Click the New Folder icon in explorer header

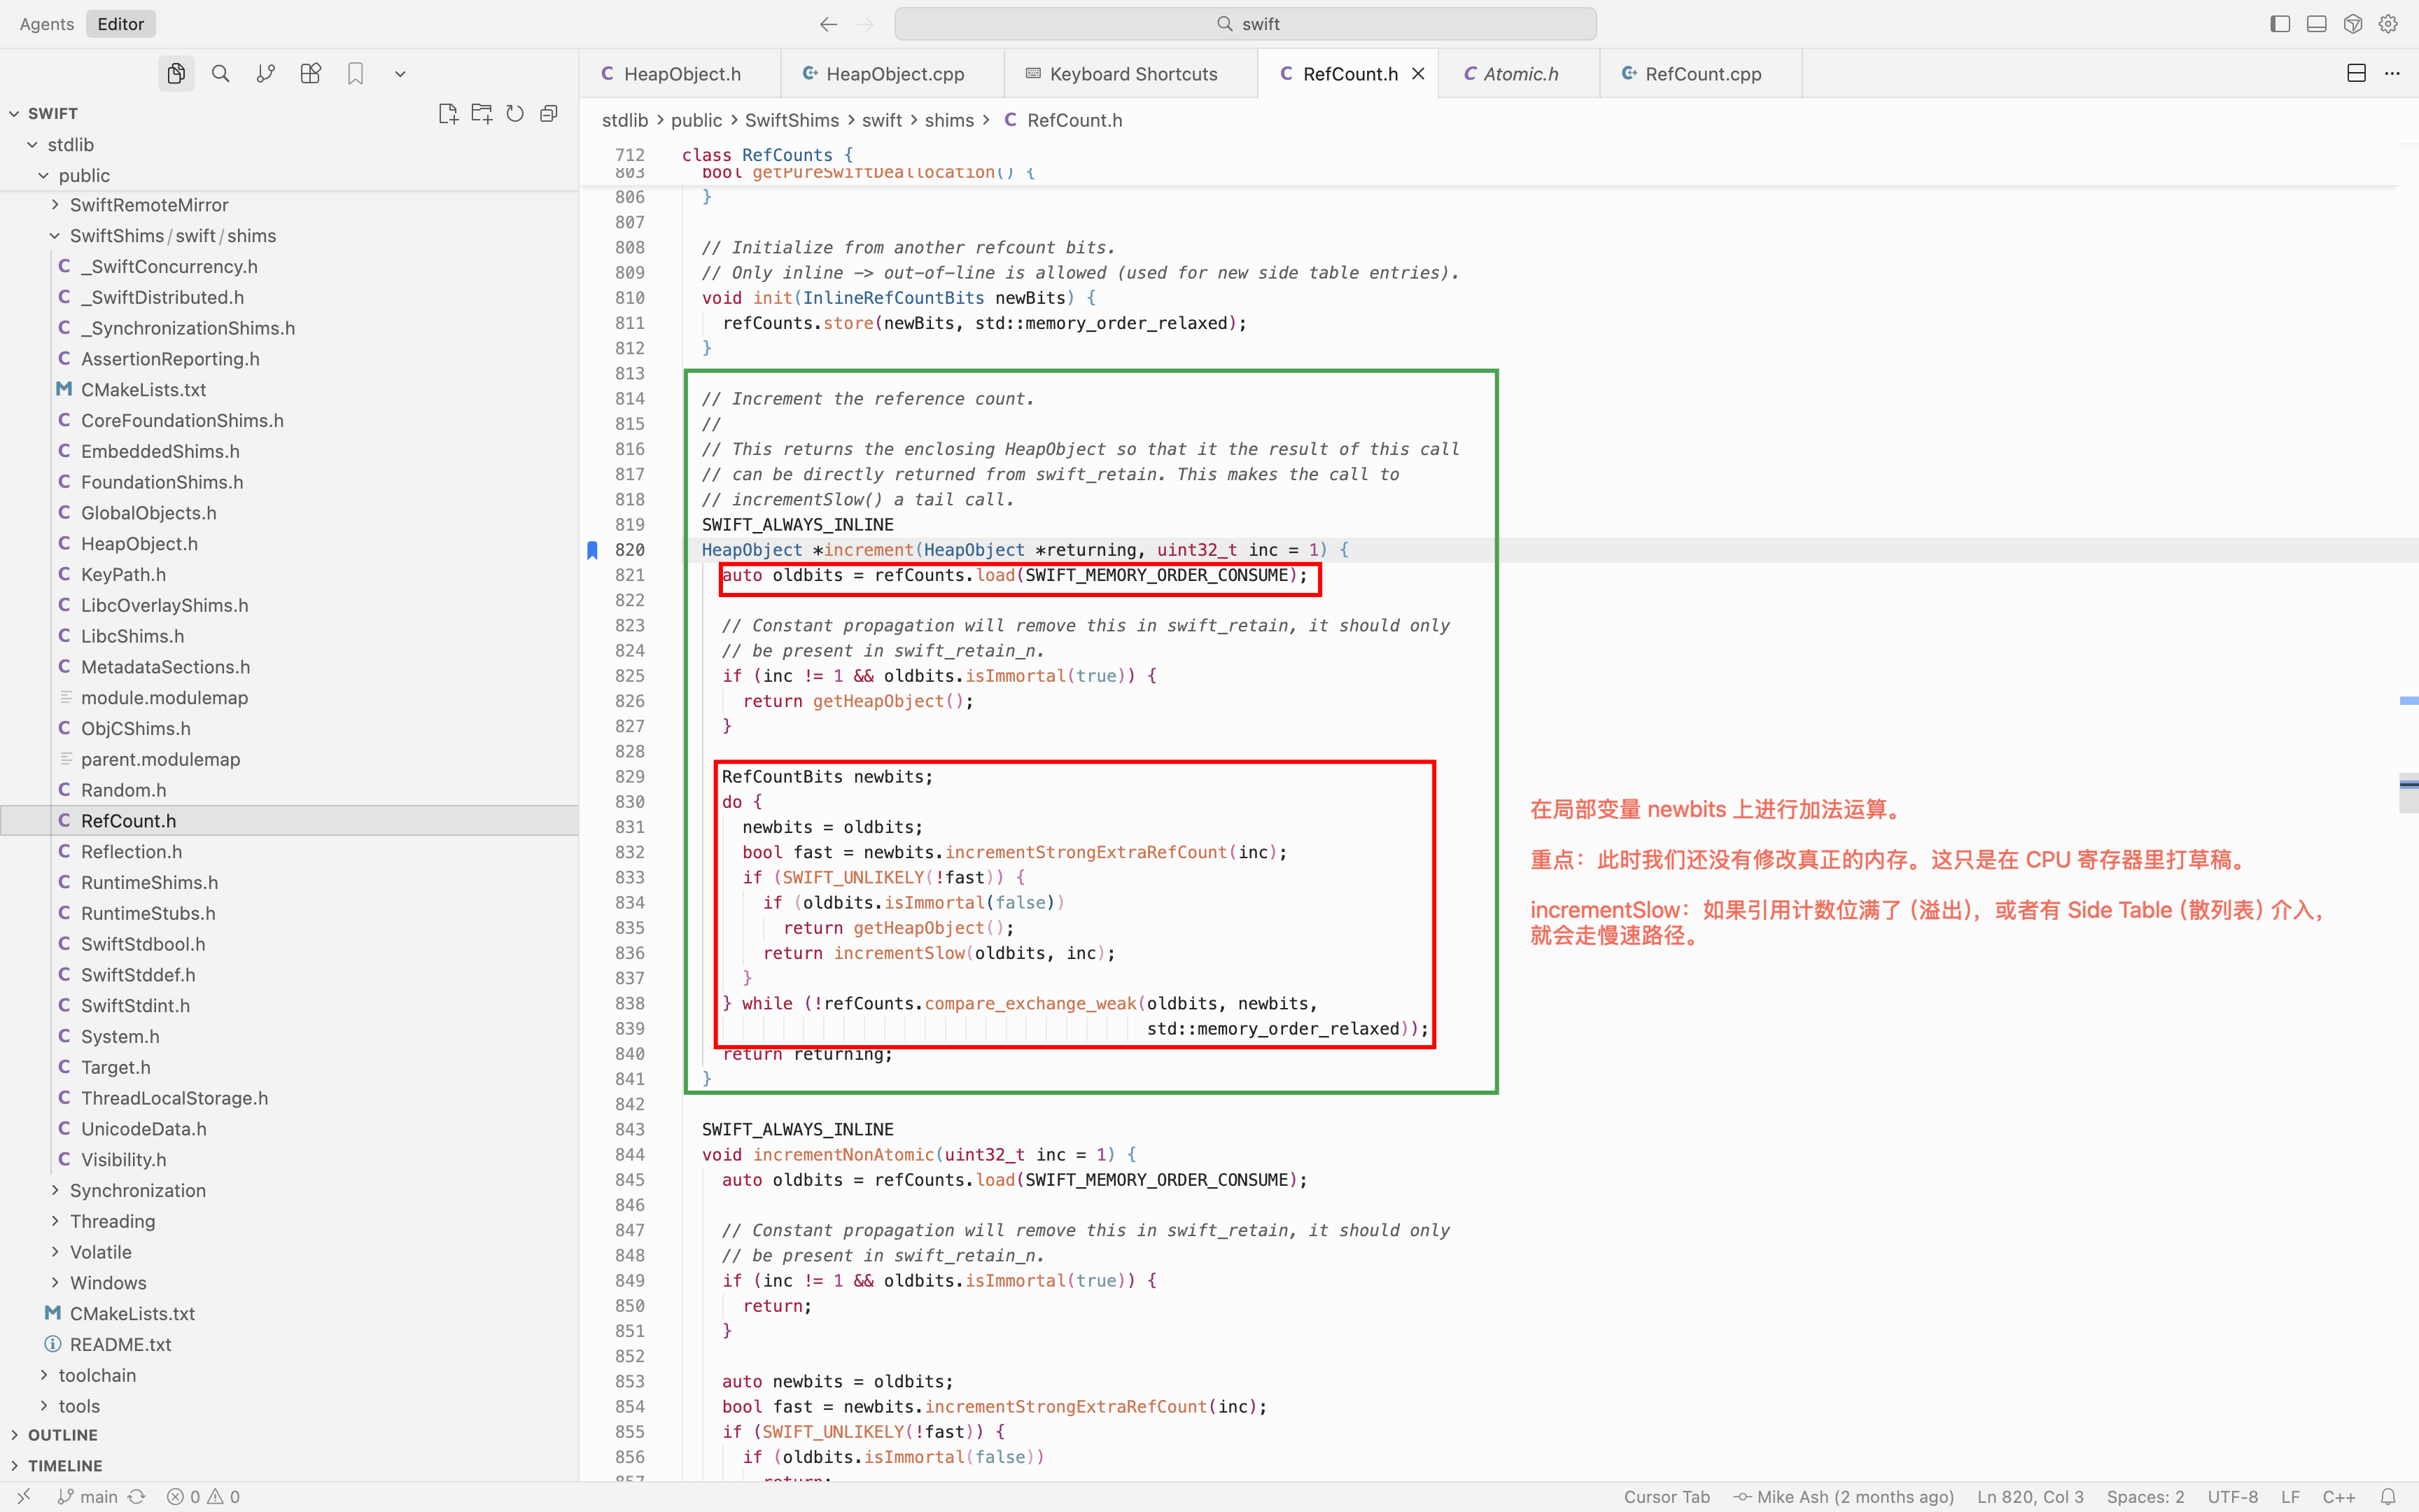click(482, 113)
